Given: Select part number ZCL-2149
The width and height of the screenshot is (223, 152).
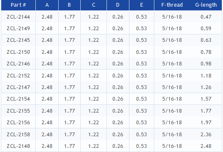Looking at the screenshot, I should [x=18, y=29].
